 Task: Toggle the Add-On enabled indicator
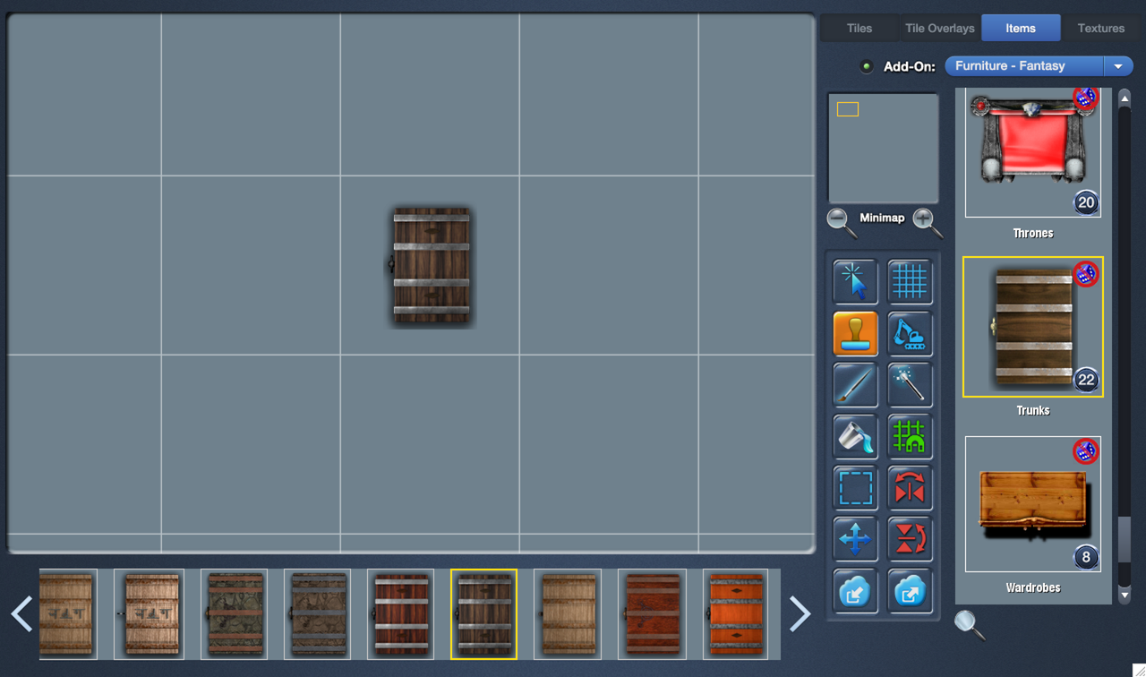(866, 65)
